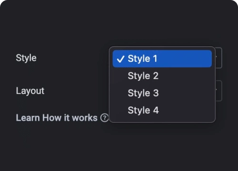Click the word "works" in the help link

click(85, 118)
